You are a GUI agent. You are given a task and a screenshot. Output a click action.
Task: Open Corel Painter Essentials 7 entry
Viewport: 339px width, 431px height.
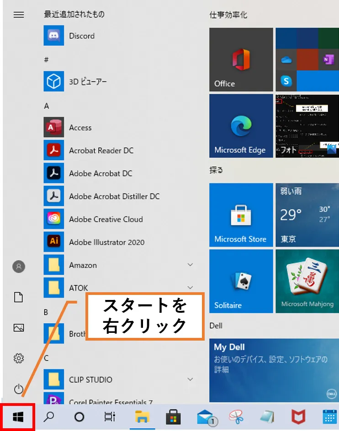pos(118,399)
